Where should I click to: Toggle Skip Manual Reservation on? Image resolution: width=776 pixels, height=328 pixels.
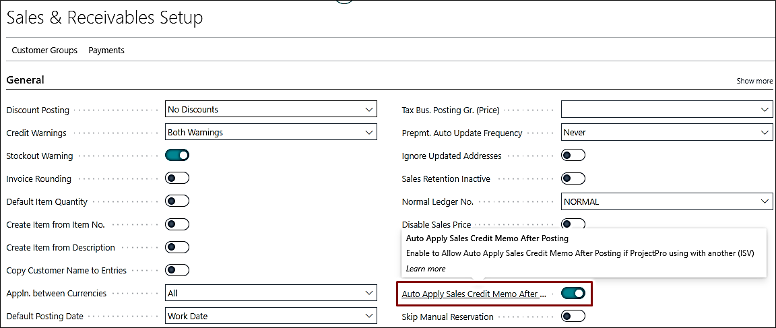[573, 317]
